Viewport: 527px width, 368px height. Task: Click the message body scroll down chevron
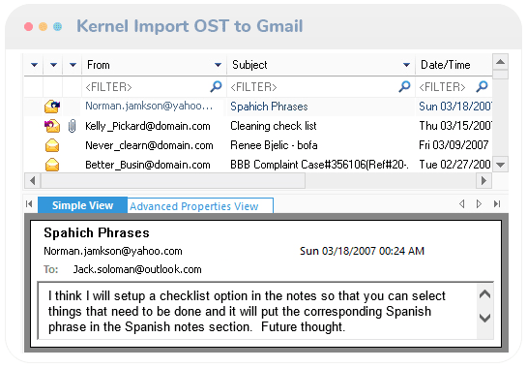tap(484, 318)
